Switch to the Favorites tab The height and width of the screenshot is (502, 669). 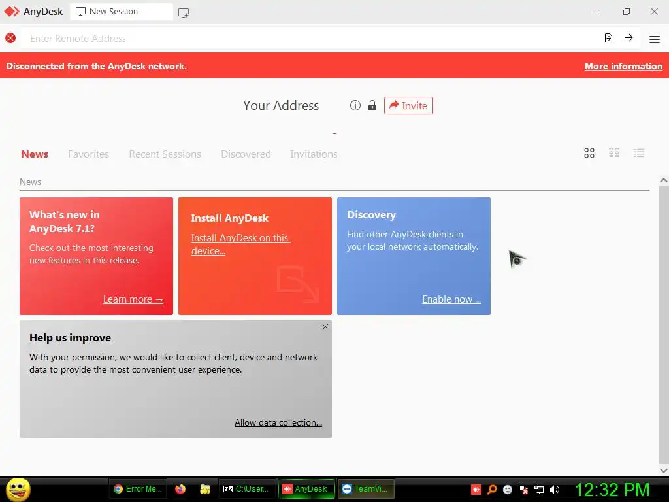pos(88,154)
